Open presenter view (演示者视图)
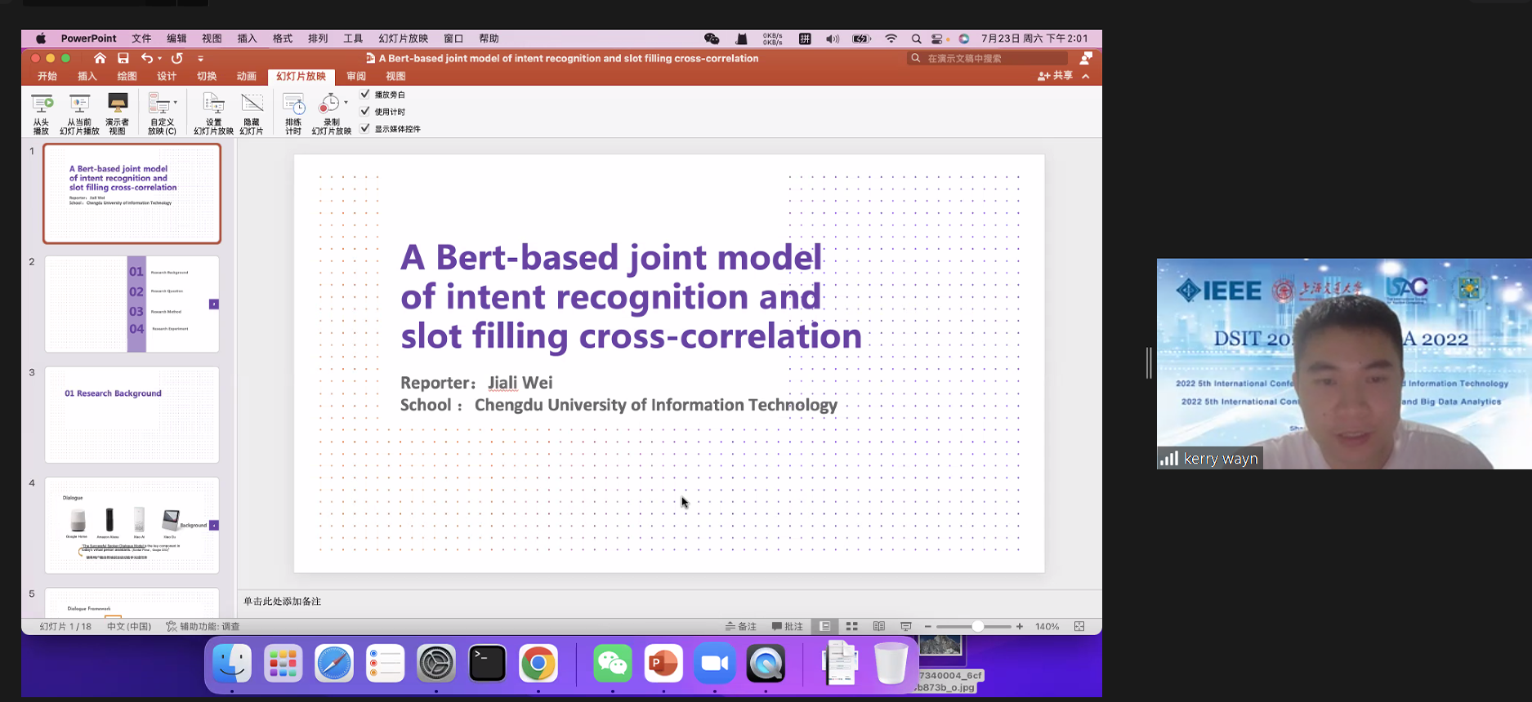The width and height of the screenshot is (1532, 702). [118, 104]
